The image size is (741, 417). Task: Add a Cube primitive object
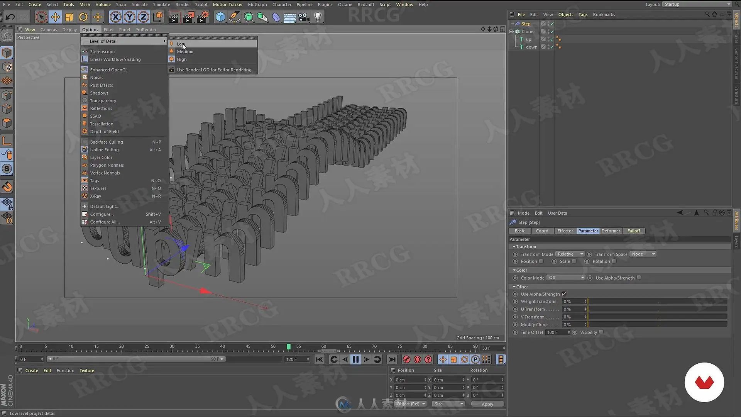[220, 17]
